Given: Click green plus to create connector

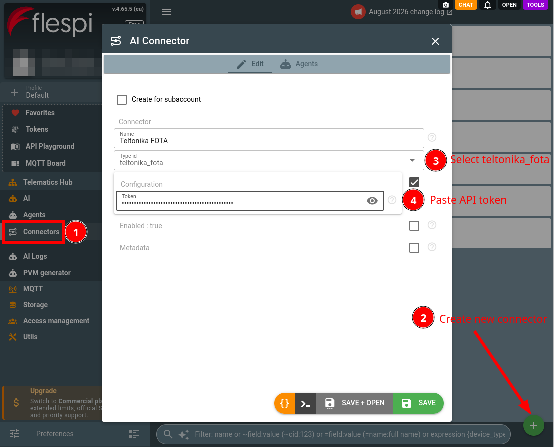Looking at the screenshot, I should pyautogui.click(x=533, y=425).
